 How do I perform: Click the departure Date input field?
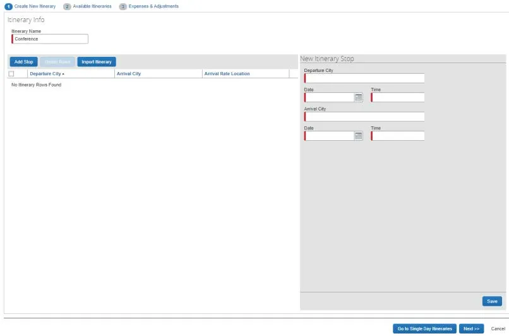pyautogui.click(x=329, y=97)
